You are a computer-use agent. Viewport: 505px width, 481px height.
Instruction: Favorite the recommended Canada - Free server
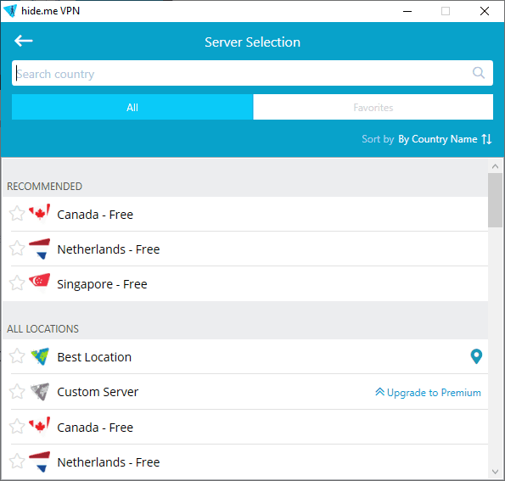click(17, 214)
